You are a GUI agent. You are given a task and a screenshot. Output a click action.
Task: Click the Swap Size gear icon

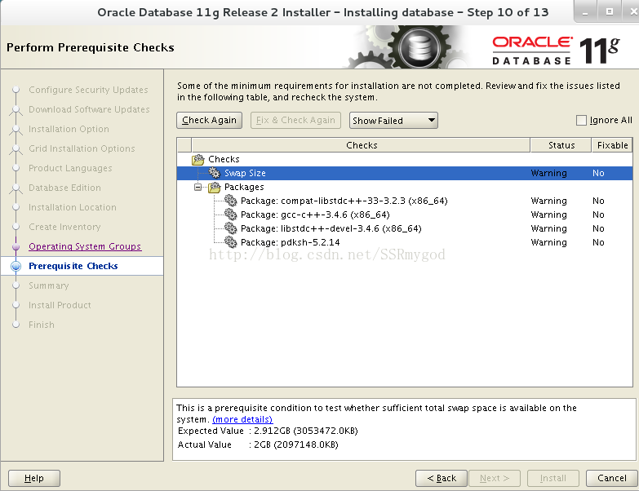[x=215, y=173]
